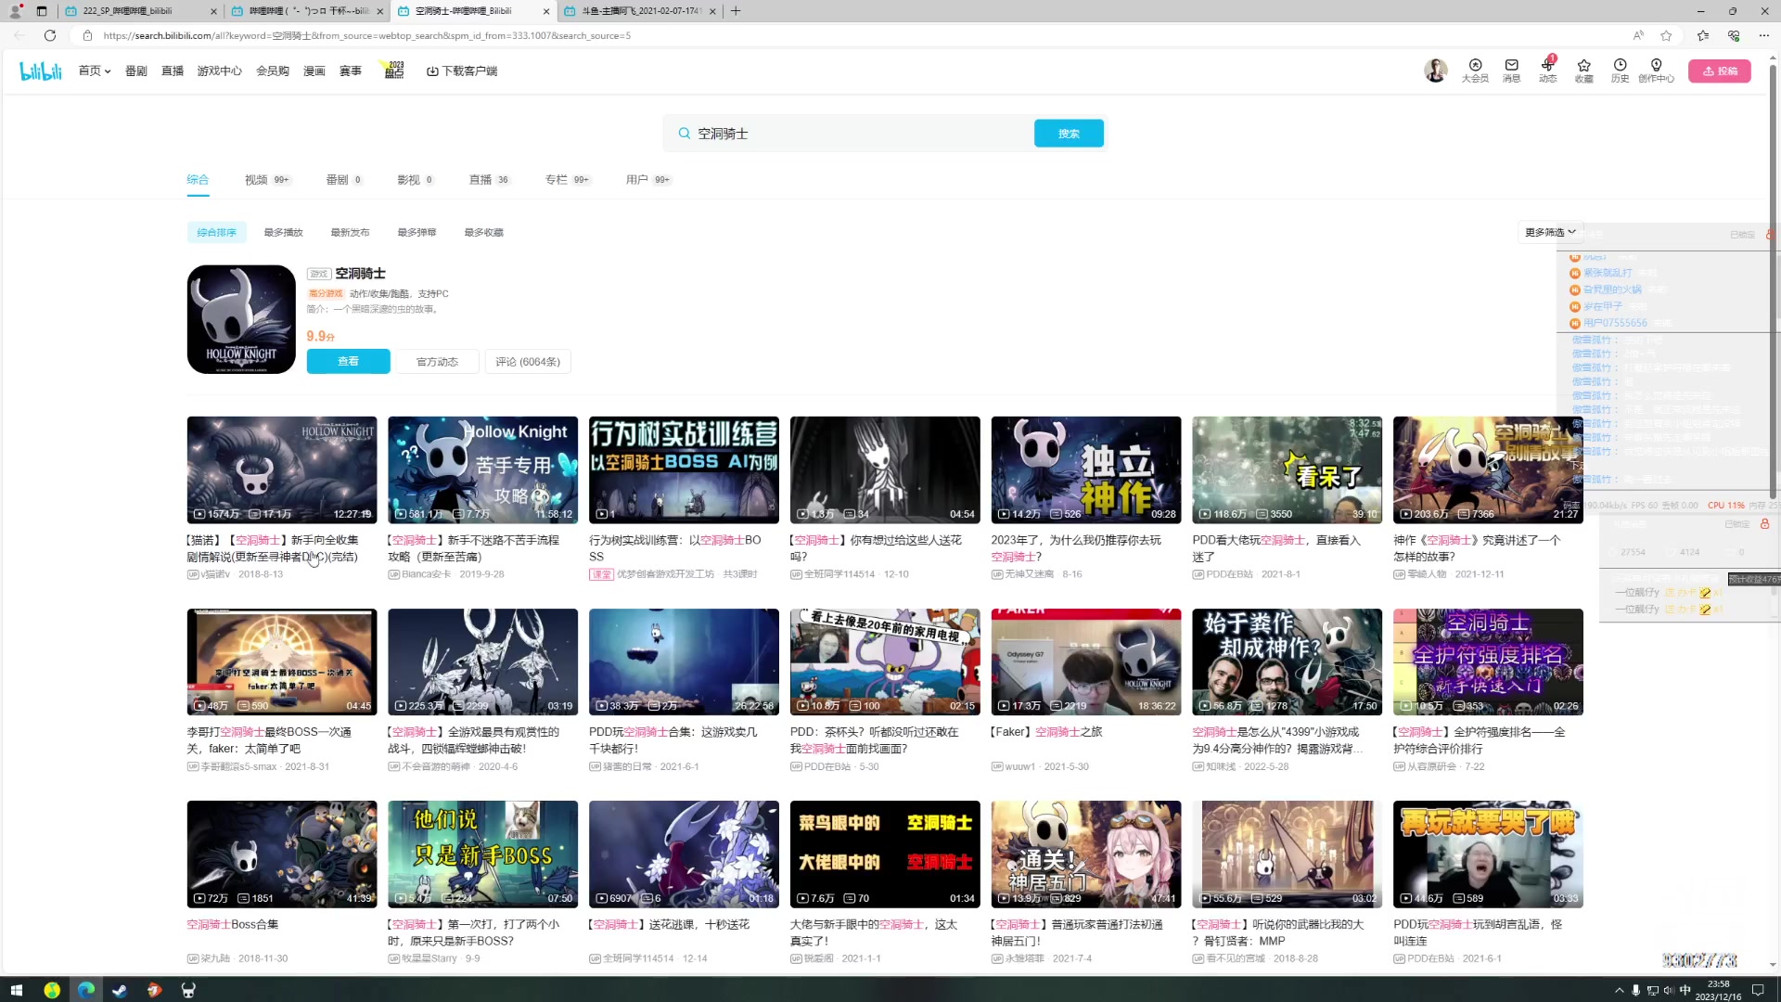
Task: Click 赛事 in top navigation
Action: tap(350, 71)
